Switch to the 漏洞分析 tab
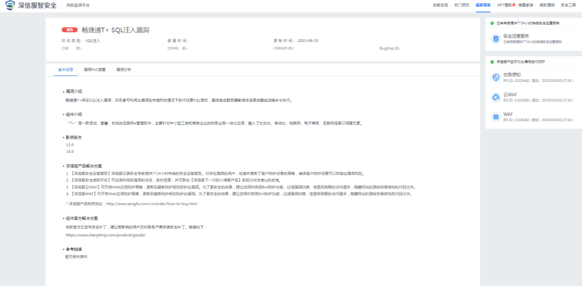 coord(123,69)
